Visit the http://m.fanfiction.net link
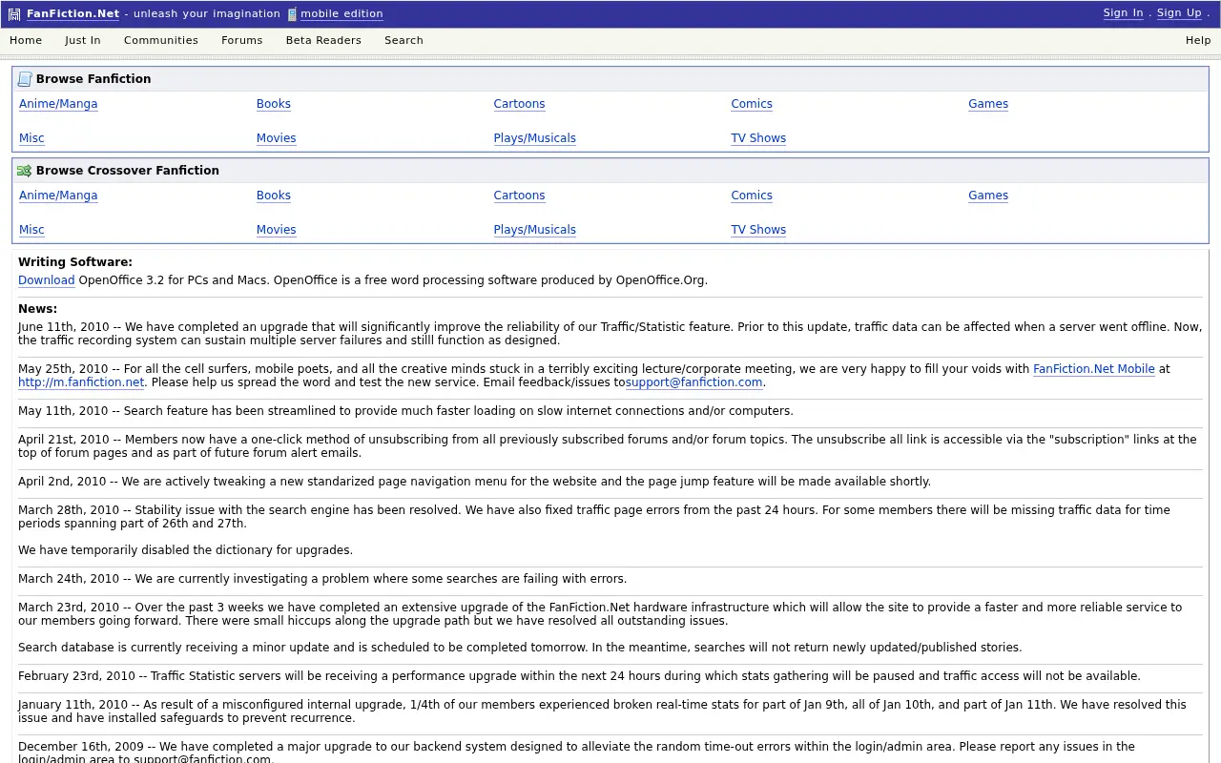The width and height of the screenshot is (1221, 763). click(x=81, y=382)
